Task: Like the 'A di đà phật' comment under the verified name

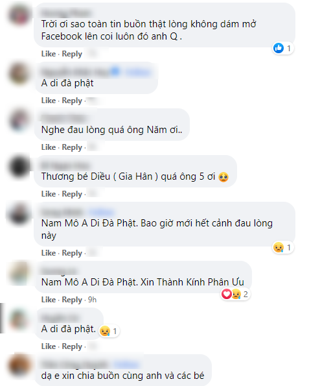Action: point(49,101)
